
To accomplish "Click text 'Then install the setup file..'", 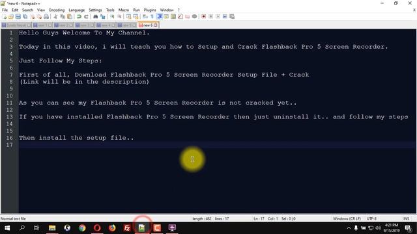I will [76, 138].
